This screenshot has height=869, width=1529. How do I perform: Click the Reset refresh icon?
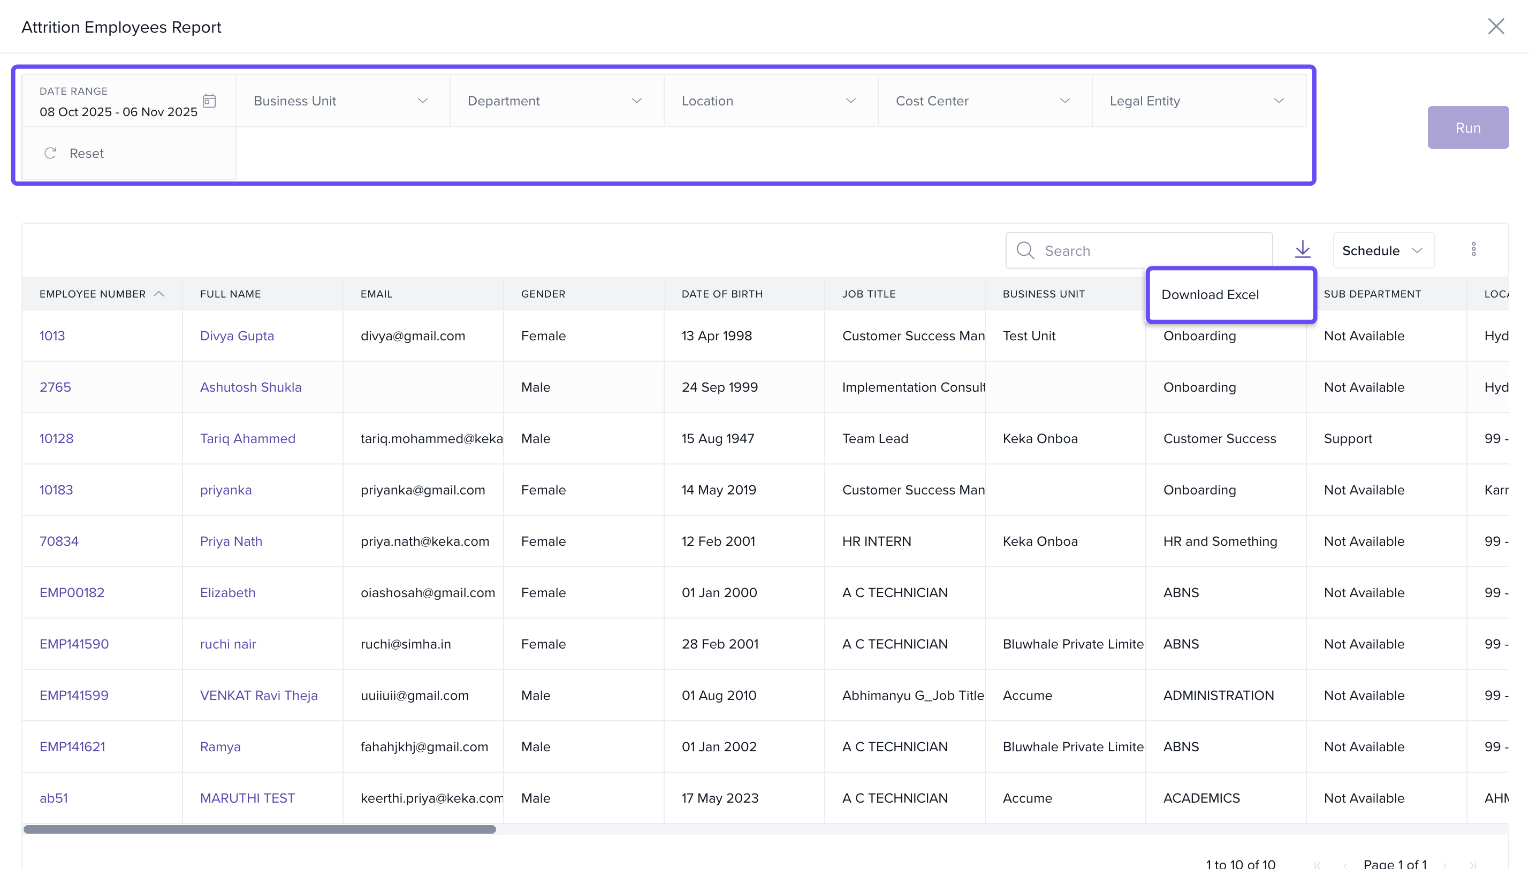[x=50, y=154]
